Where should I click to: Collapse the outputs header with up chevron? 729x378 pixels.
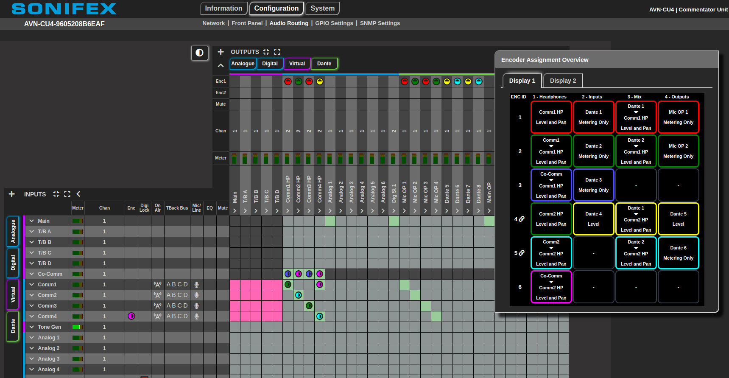click(221, 65)
